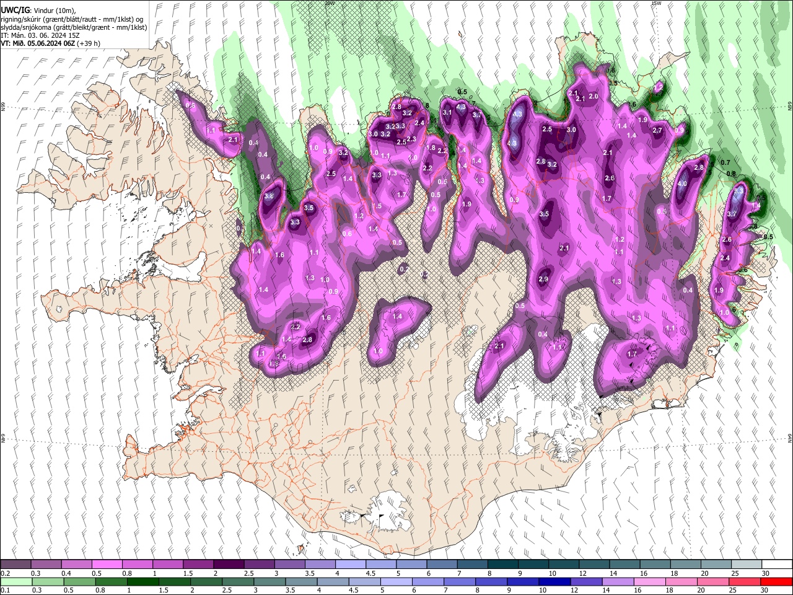Click the '15W' longitude label at top

(657, 3)
